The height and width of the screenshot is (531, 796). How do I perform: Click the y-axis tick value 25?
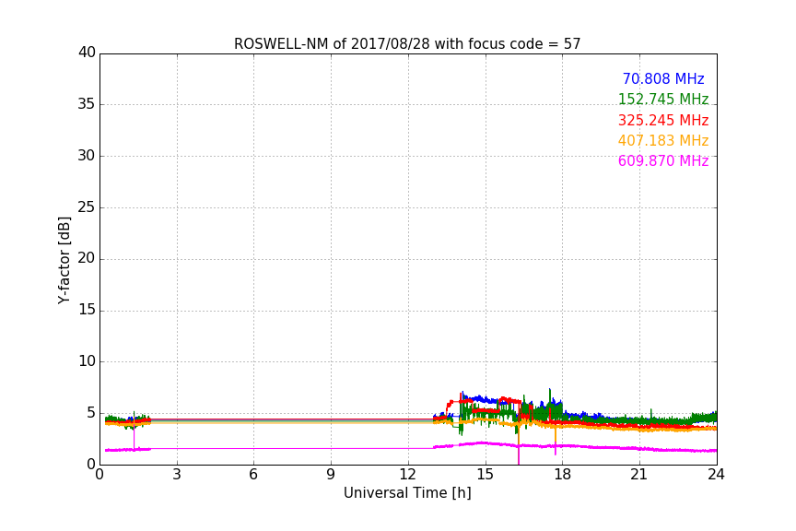[x=87, y=206]
